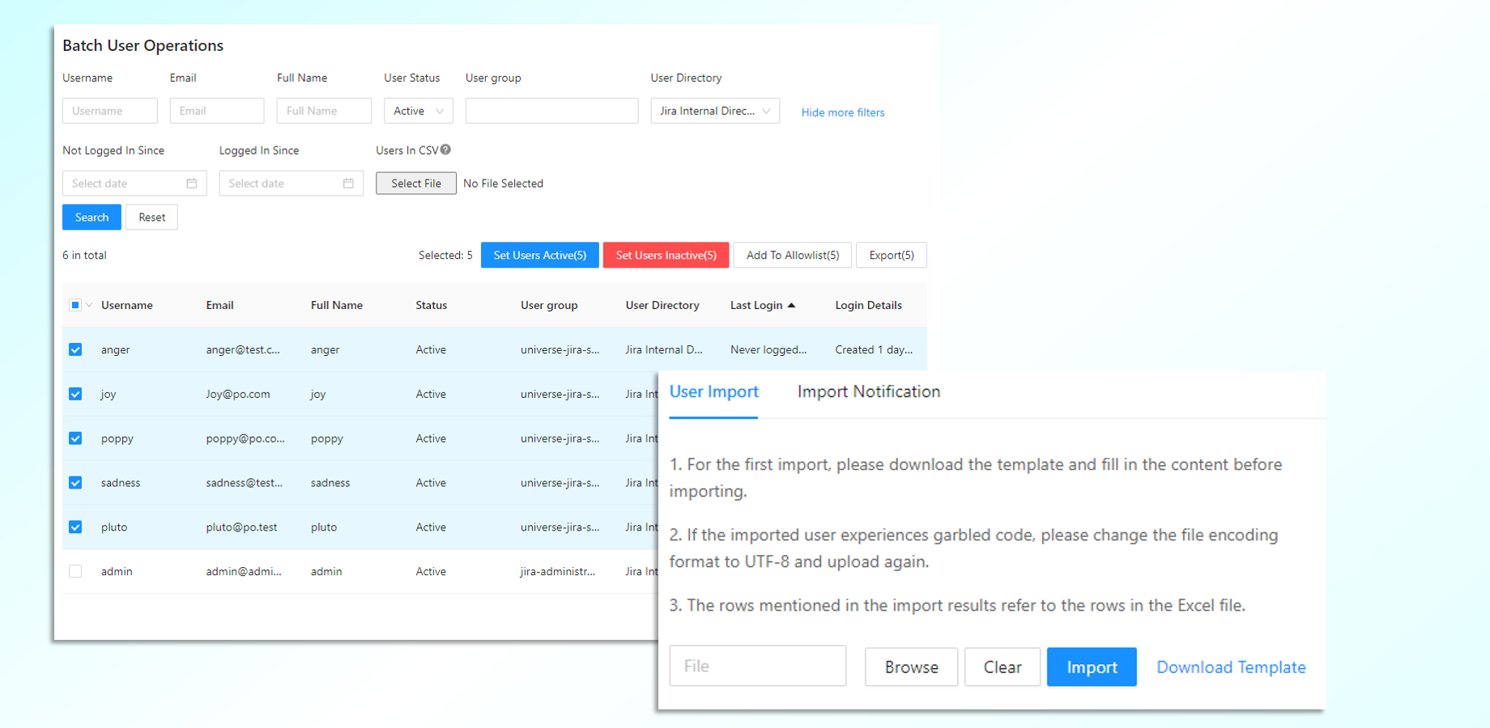Open the User Directory dropdown

pyautogui.click(x=715, y=111)
